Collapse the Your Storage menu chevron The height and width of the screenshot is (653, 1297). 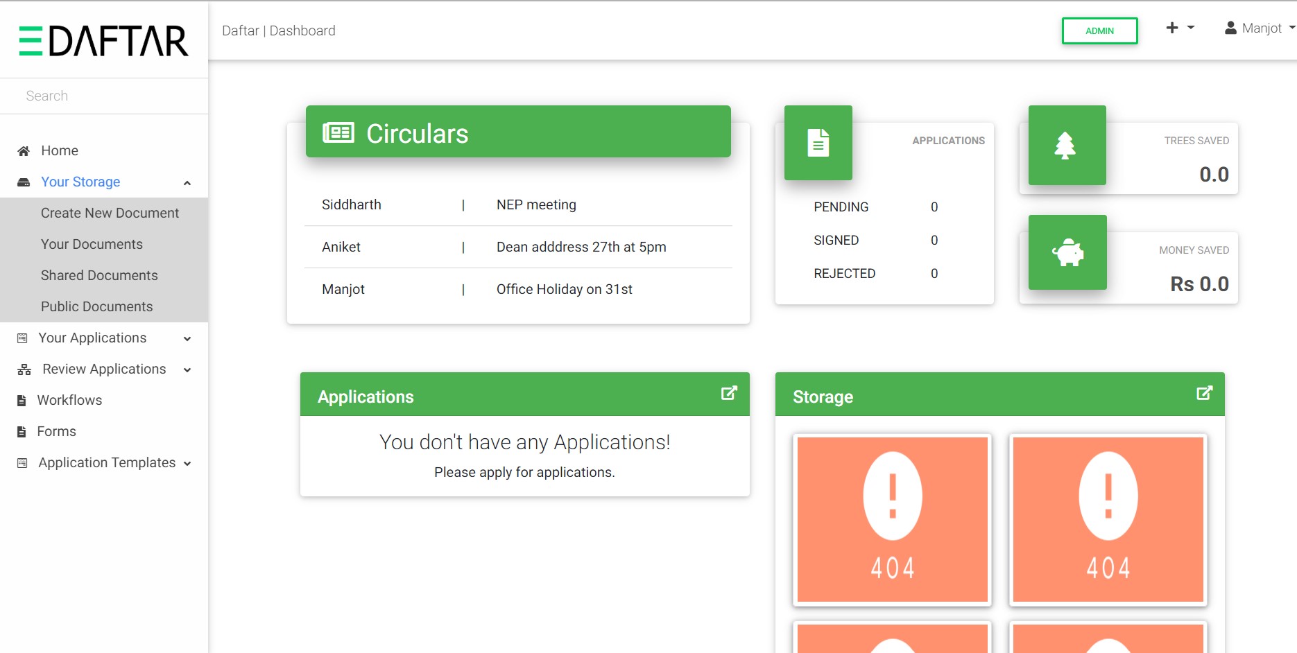click(x=187, y=183)
